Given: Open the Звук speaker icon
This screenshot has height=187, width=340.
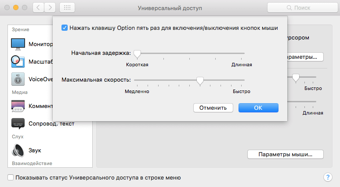Looking at the screenshot, I should tap(18, 150).
